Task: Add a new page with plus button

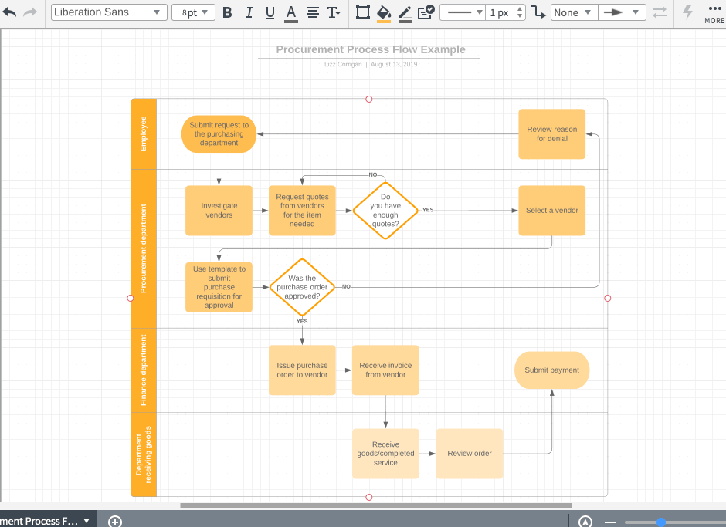Action: click(x=114, y=521)
